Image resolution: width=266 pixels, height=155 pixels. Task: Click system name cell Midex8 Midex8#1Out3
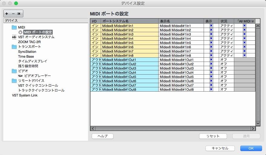coord(130,68)
